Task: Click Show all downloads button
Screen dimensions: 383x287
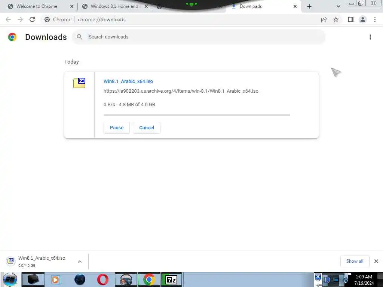Action: (355, 261)
